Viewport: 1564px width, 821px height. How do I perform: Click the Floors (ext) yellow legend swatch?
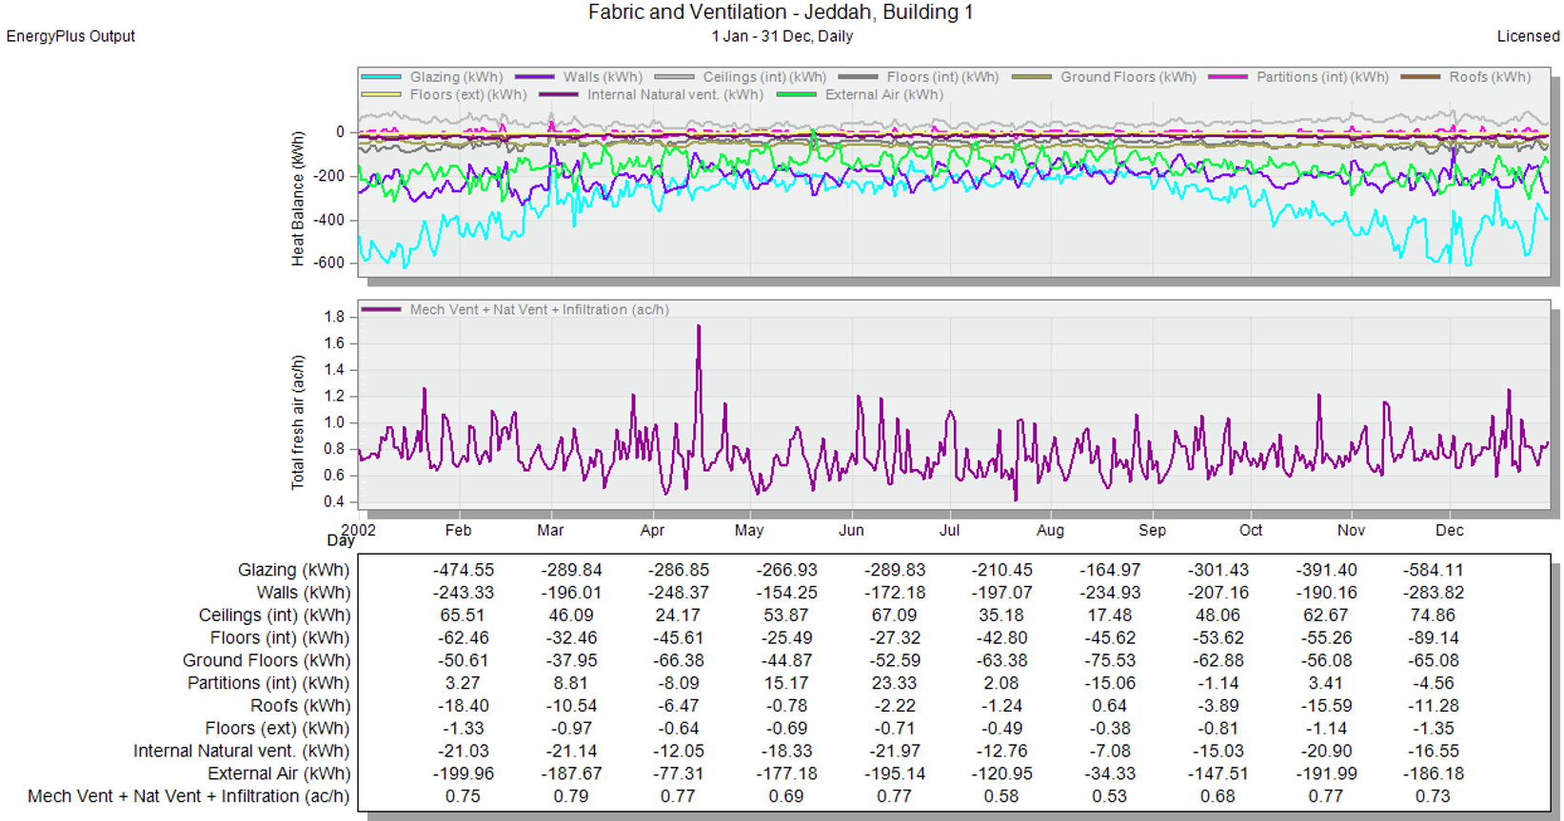[381, 94]
